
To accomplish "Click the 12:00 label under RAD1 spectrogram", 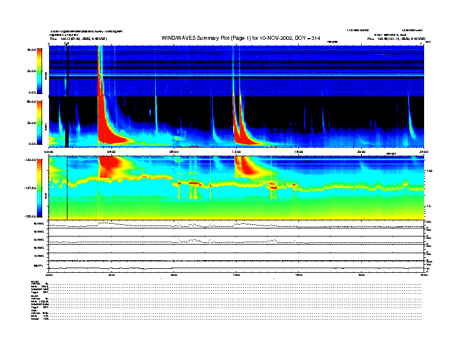I will tap(237, 152).
